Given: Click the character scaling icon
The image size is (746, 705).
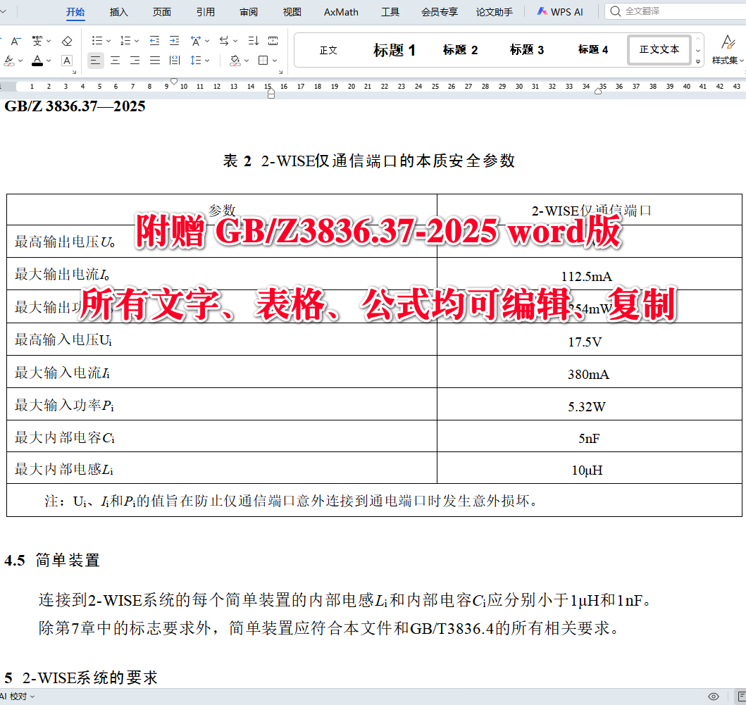Looking at the screenshot, I should click(196, 41).
